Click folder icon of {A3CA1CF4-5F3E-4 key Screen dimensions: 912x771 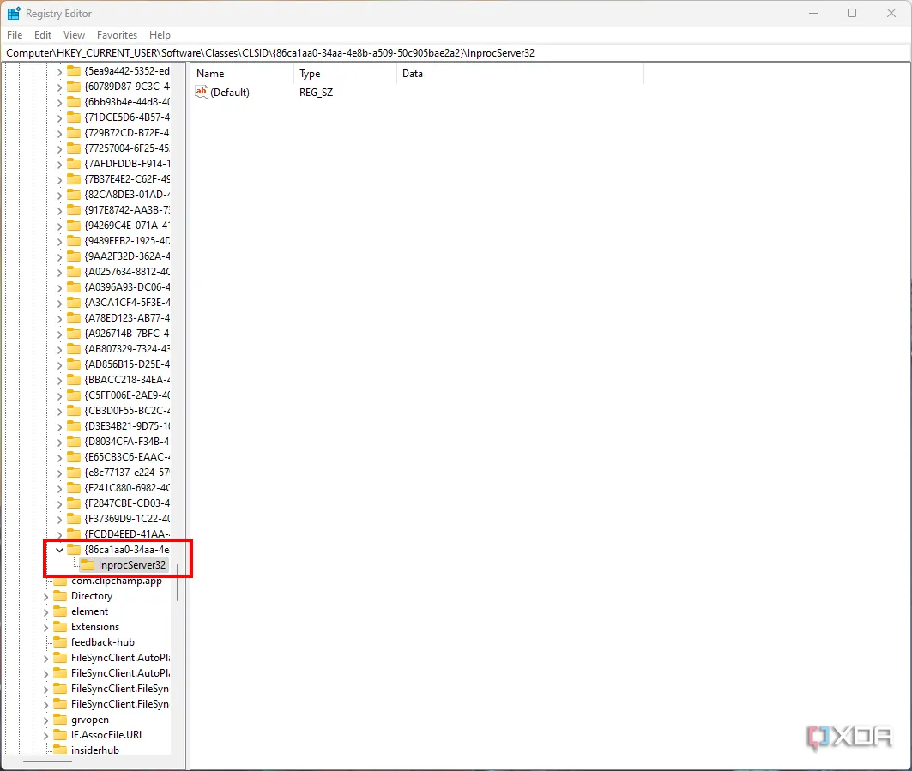[x=74, y=303]
